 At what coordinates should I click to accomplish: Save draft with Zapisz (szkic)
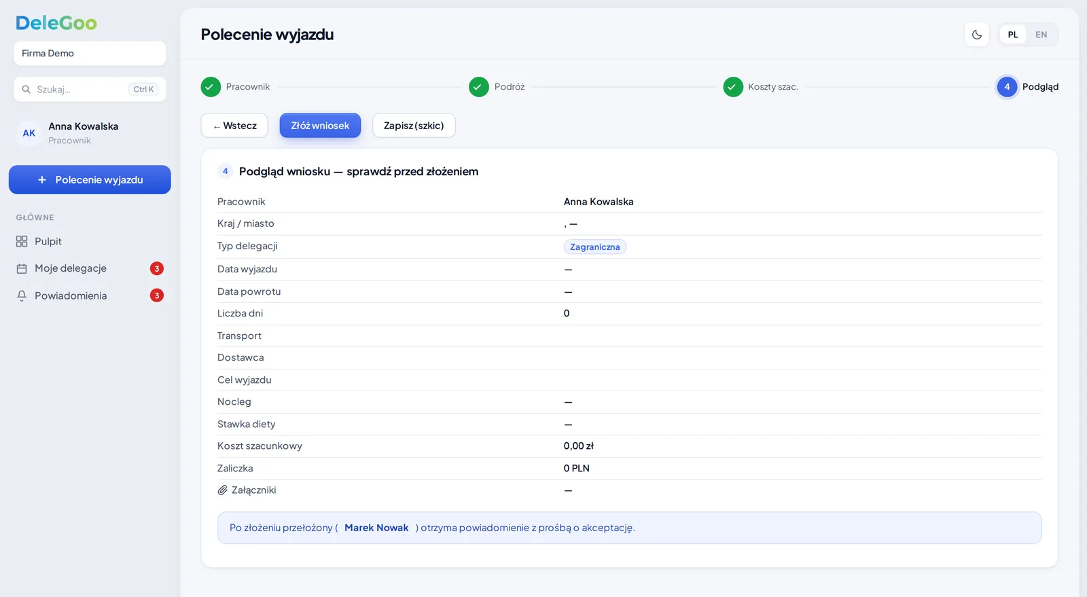[x=414, y=126]
